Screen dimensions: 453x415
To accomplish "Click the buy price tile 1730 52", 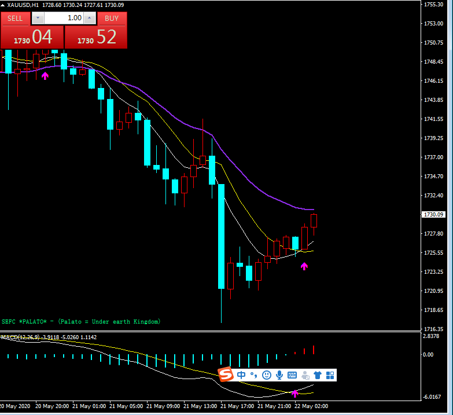I will (96, 38).
